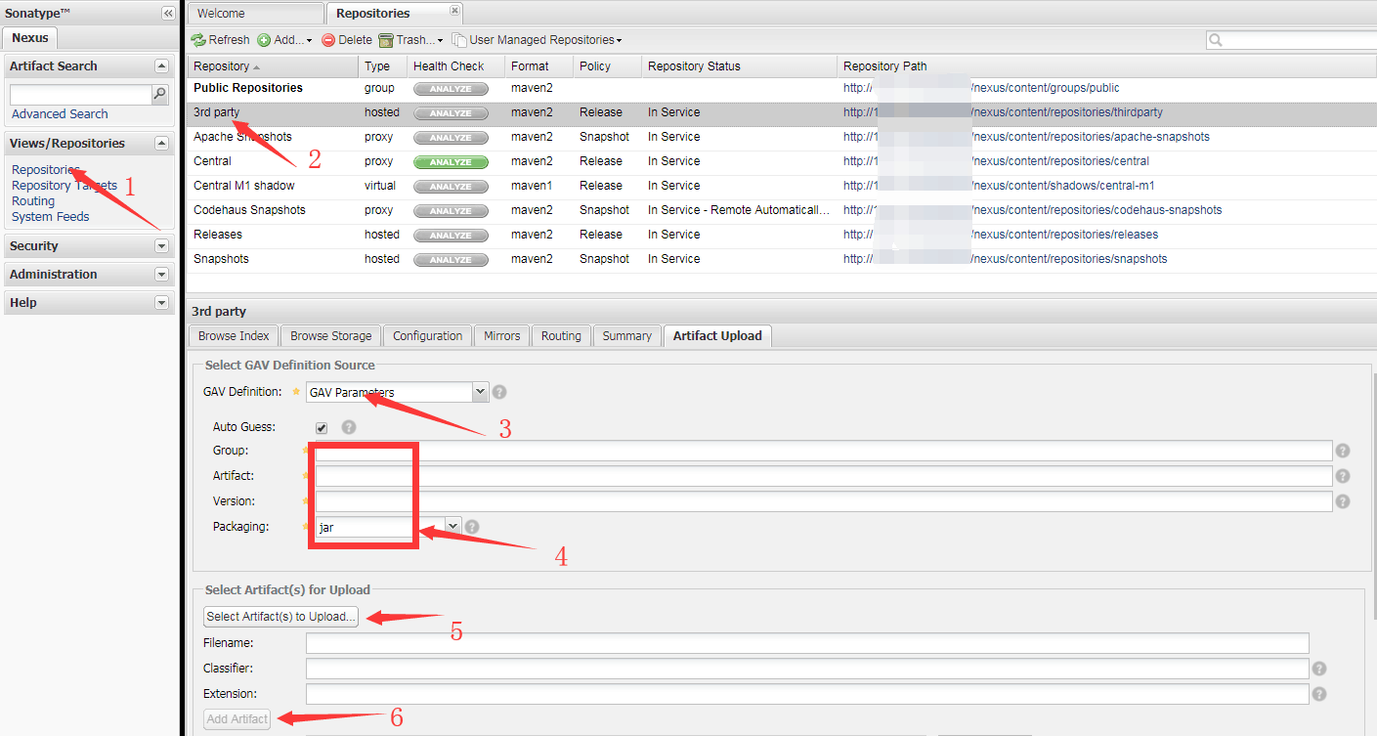Select the Nexus sidebar tab
This screenshot has height=736, width=1377.
click(x=30, y=38)
